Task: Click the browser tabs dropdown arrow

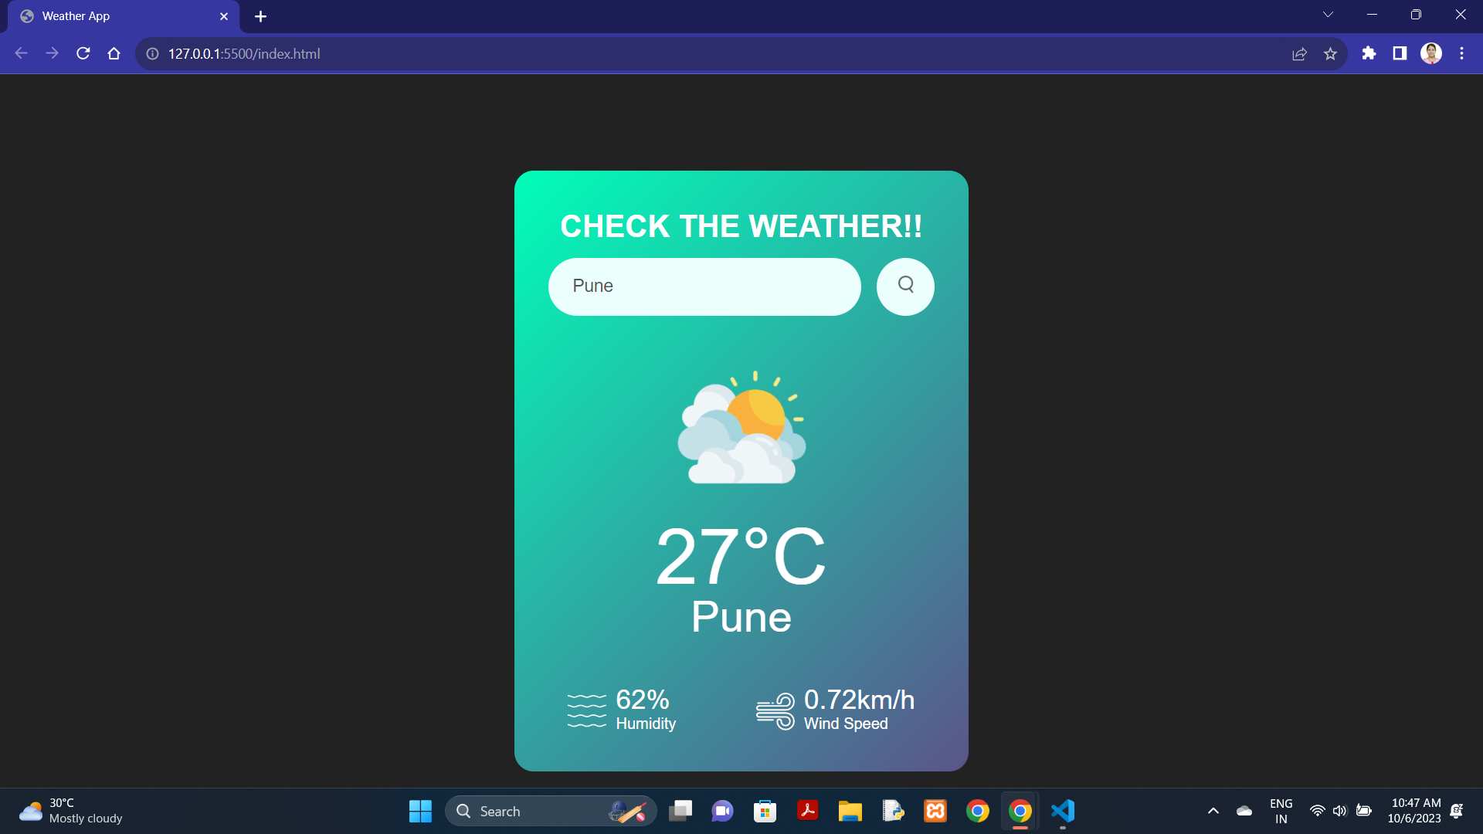Action: click(x=1327, y=15)
